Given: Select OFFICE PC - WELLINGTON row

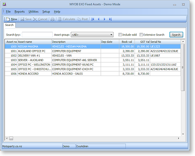Looking at the screenshot, I should (x=93, y=65).
